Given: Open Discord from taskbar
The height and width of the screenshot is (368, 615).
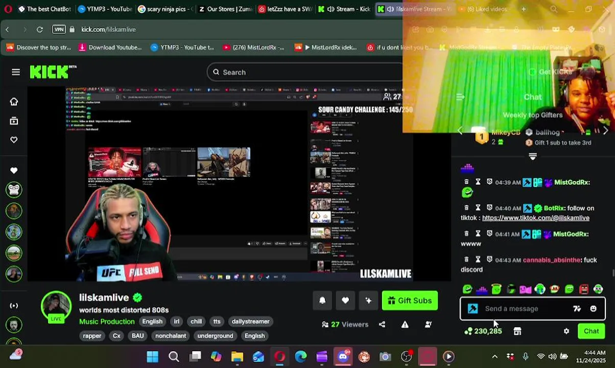Looking at the screenshot, I should click(x=343, y=357).
